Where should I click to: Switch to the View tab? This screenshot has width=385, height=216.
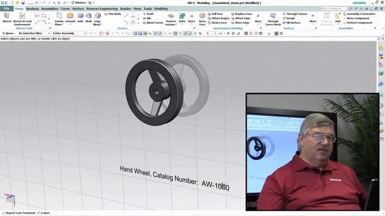click(137, 8)
